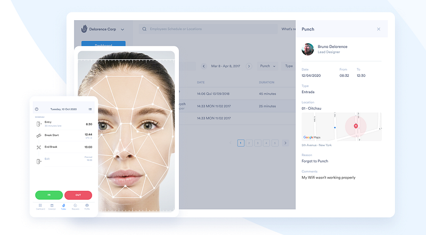The width and height of the screenshot is (426, 235).
Task: Open the Type filter dropdown
Action: (289, 66)
